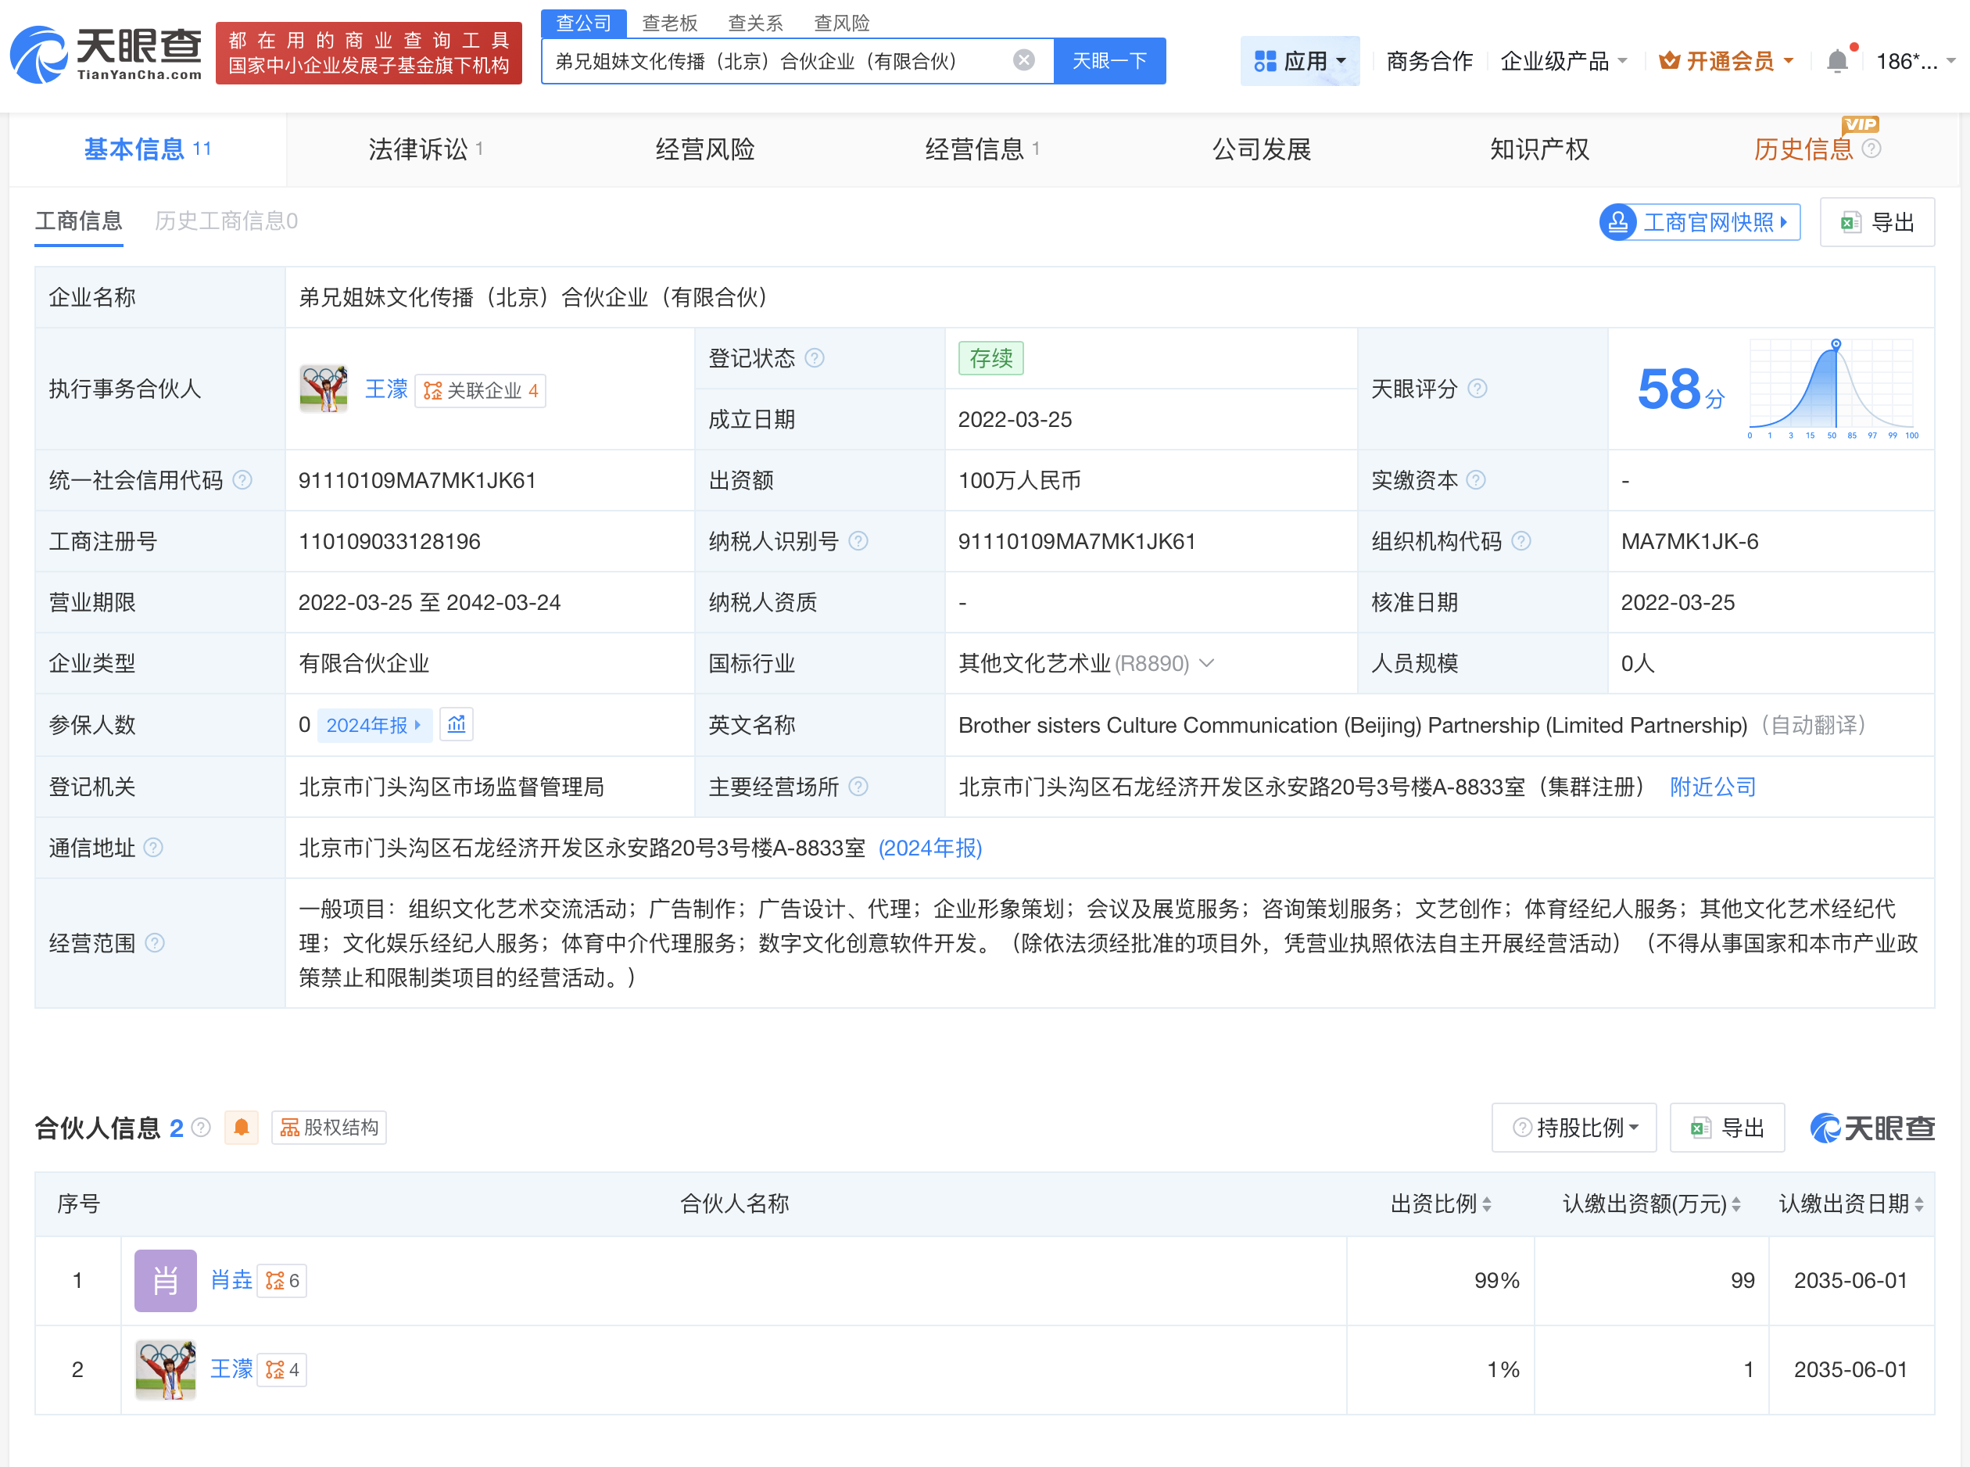Click the 天眼一下 search button
The image size is (1970, 1467).
point(1110,60)
